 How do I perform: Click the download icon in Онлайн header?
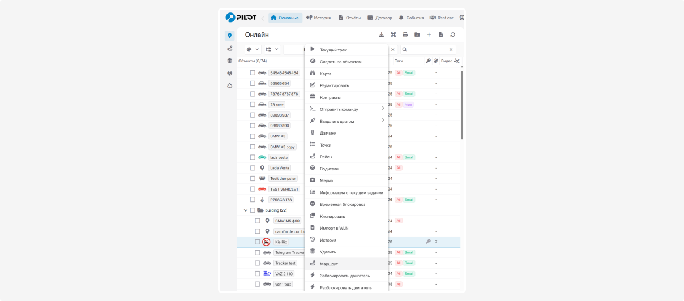tap(381, 35)
